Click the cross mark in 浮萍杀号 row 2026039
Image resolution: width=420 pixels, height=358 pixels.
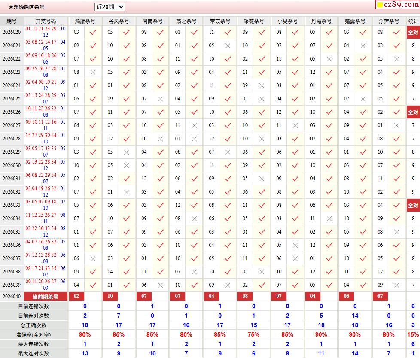[396, 285]
